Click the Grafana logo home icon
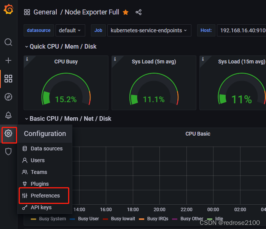This screenshot has width=266, height=229. 8,10
